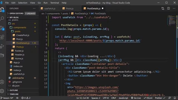Open the folder icon in the activity bar

[x=2, y=55]
